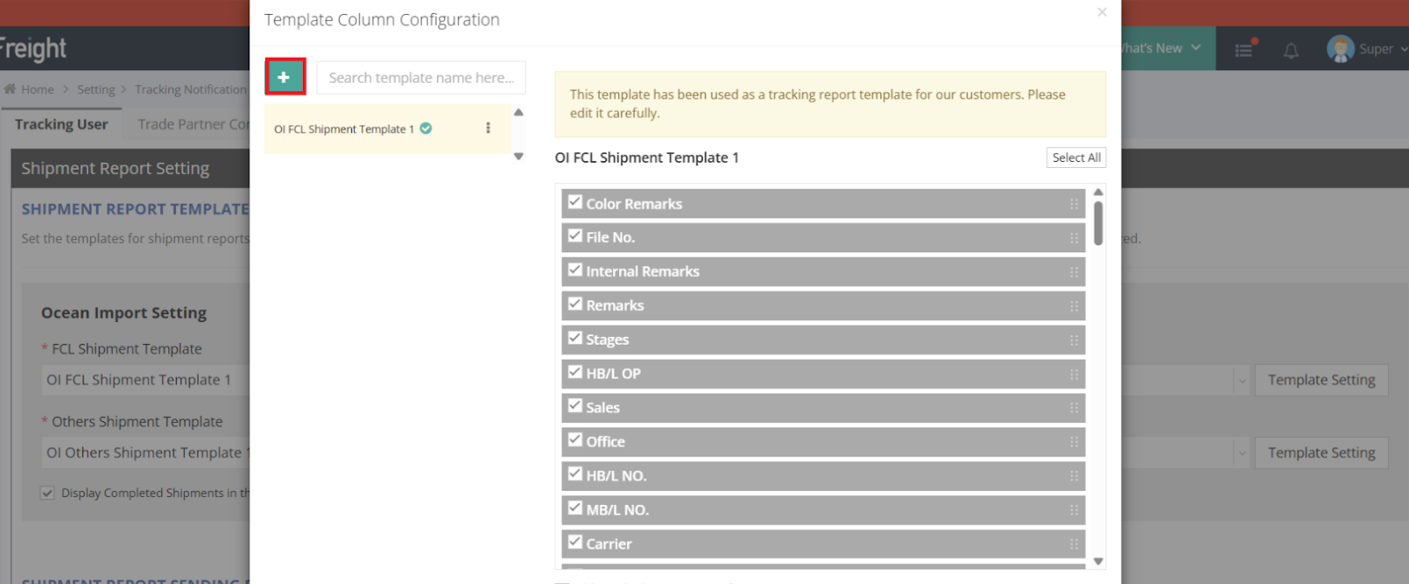Open Template Setting for FCL Shipment Template
1409x584 pixels.
(x=1321, y=380)
